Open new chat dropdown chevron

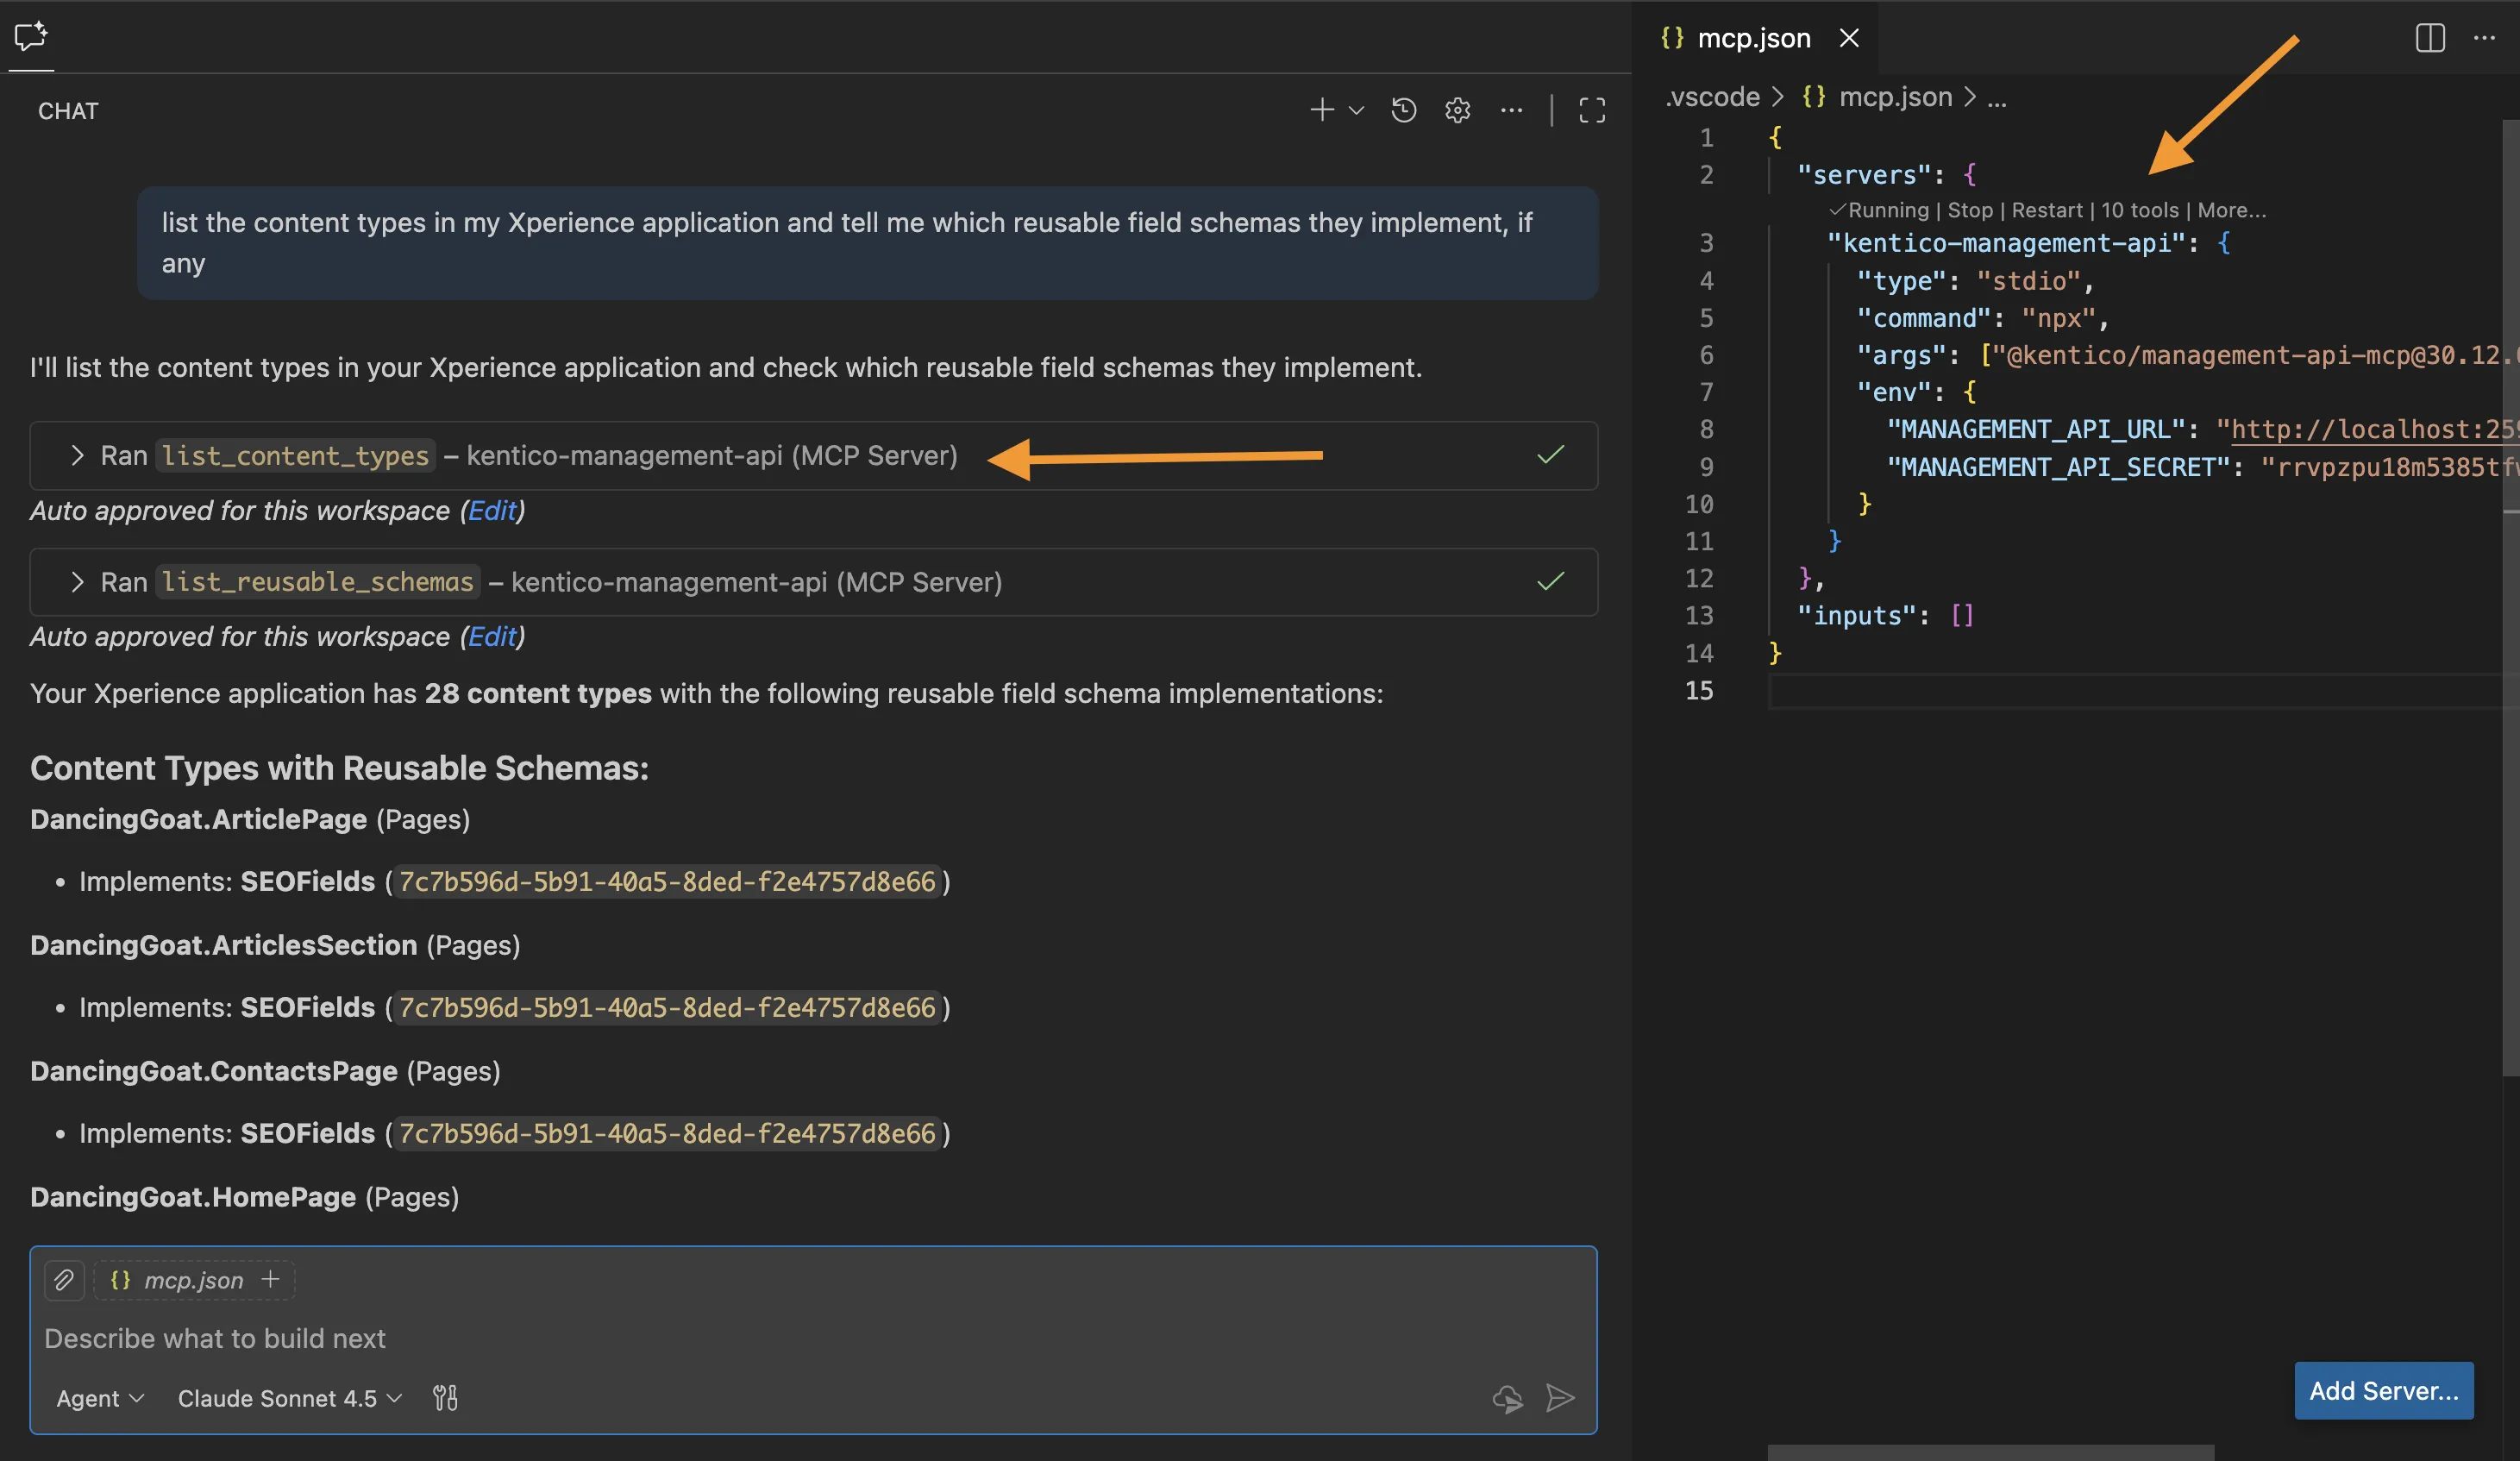tap(1357, 110)
